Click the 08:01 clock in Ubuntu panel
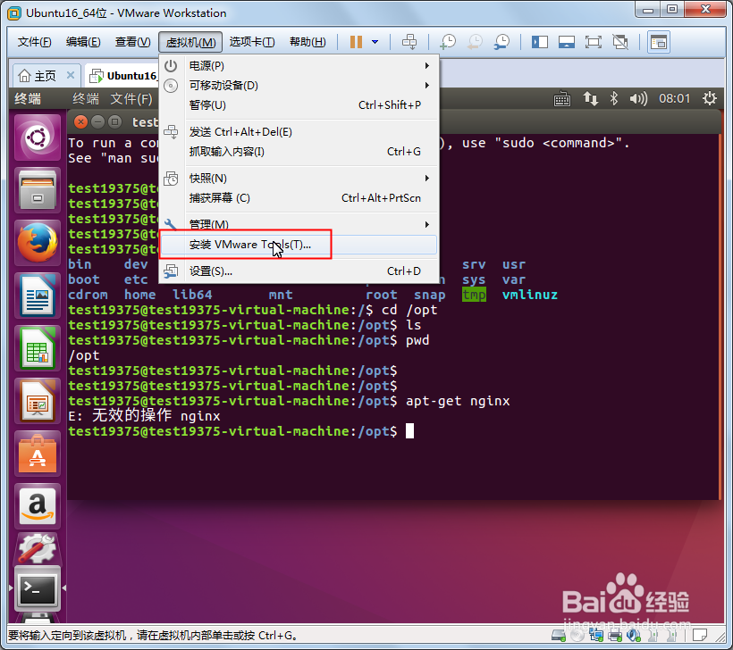Viewport: 733px width, 650px height. tap(674, 98)
